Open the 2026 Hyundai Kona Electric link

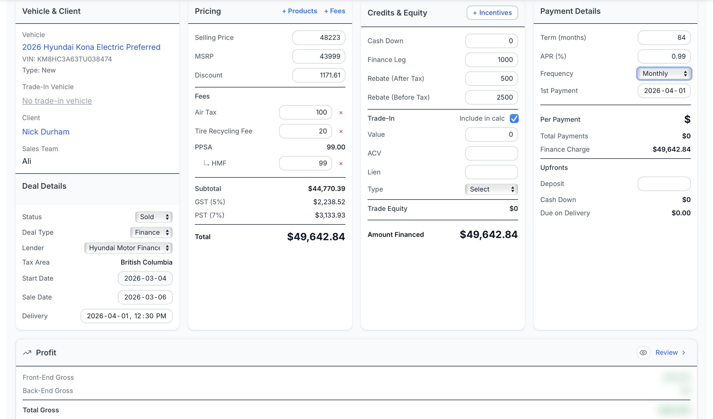click(x=91, y=47)
